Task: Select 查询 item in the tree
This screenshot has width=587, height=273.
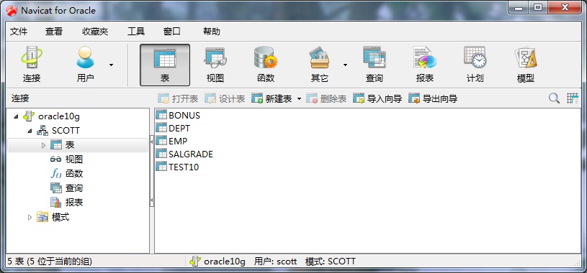Action: point(66,188)
